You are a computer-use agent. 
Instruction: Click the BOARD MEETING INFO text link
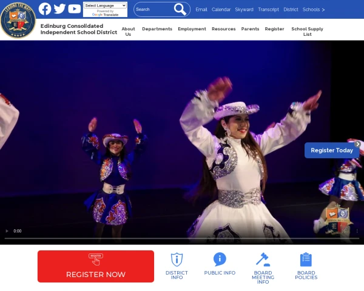pos(263,277)
